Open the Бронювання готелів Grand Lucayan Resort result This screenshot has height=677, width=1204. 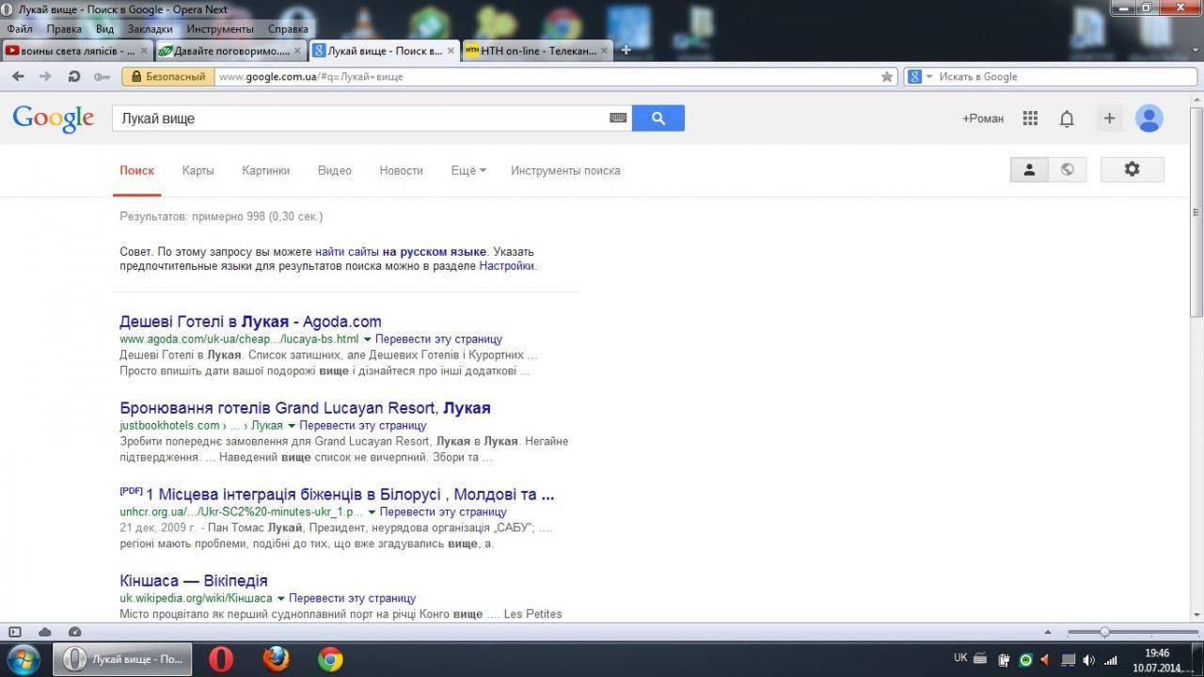click(305, 408)
